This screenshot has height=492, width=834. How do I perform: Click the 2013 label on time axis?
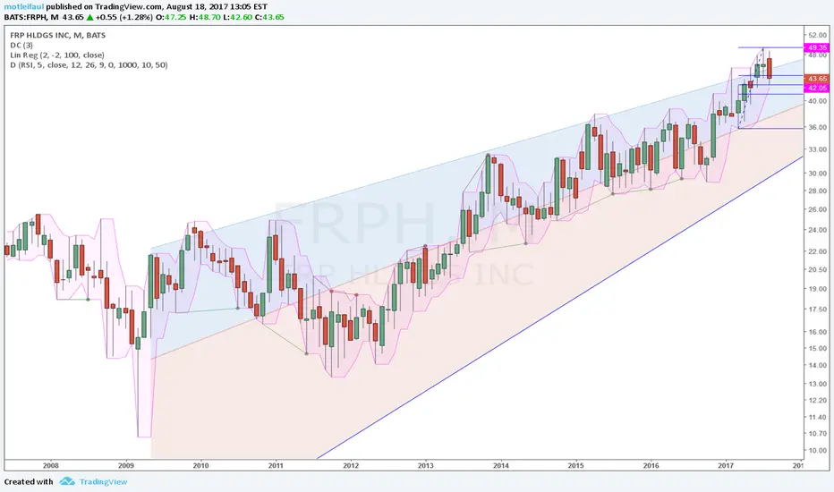point(426,465)
